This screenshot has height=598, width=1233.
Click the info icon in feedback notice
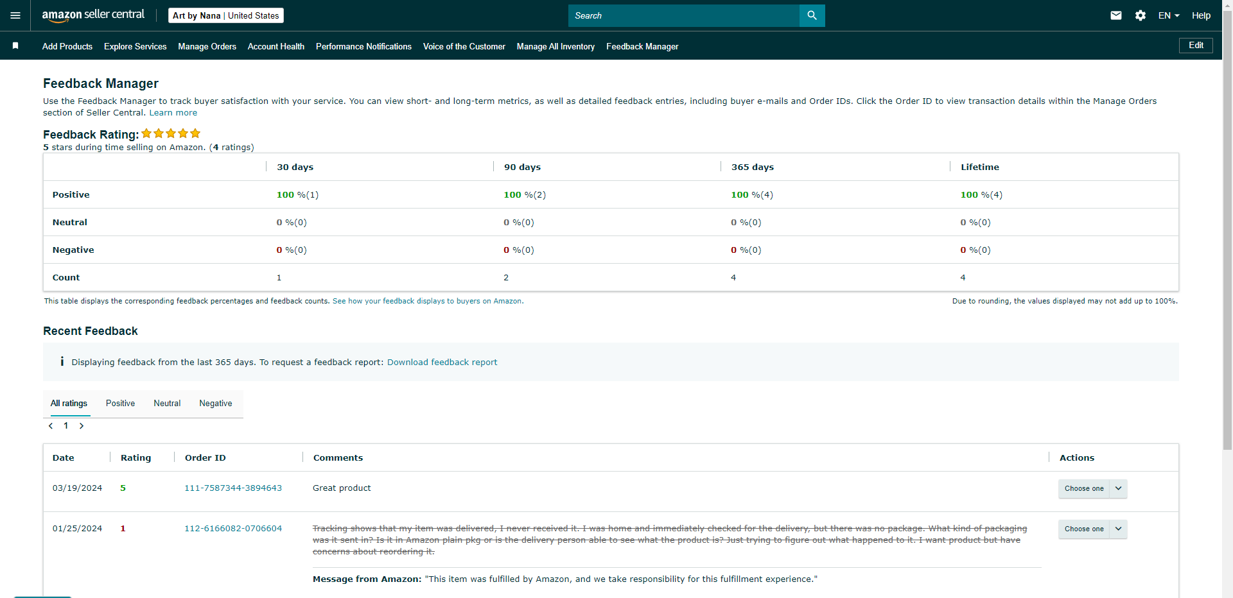click(x=62, y=362)
